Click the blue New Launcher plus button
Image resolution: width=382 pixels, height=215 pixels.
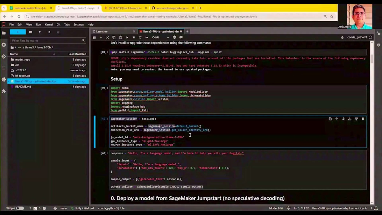pyautogui.click(x=18, y=32)
